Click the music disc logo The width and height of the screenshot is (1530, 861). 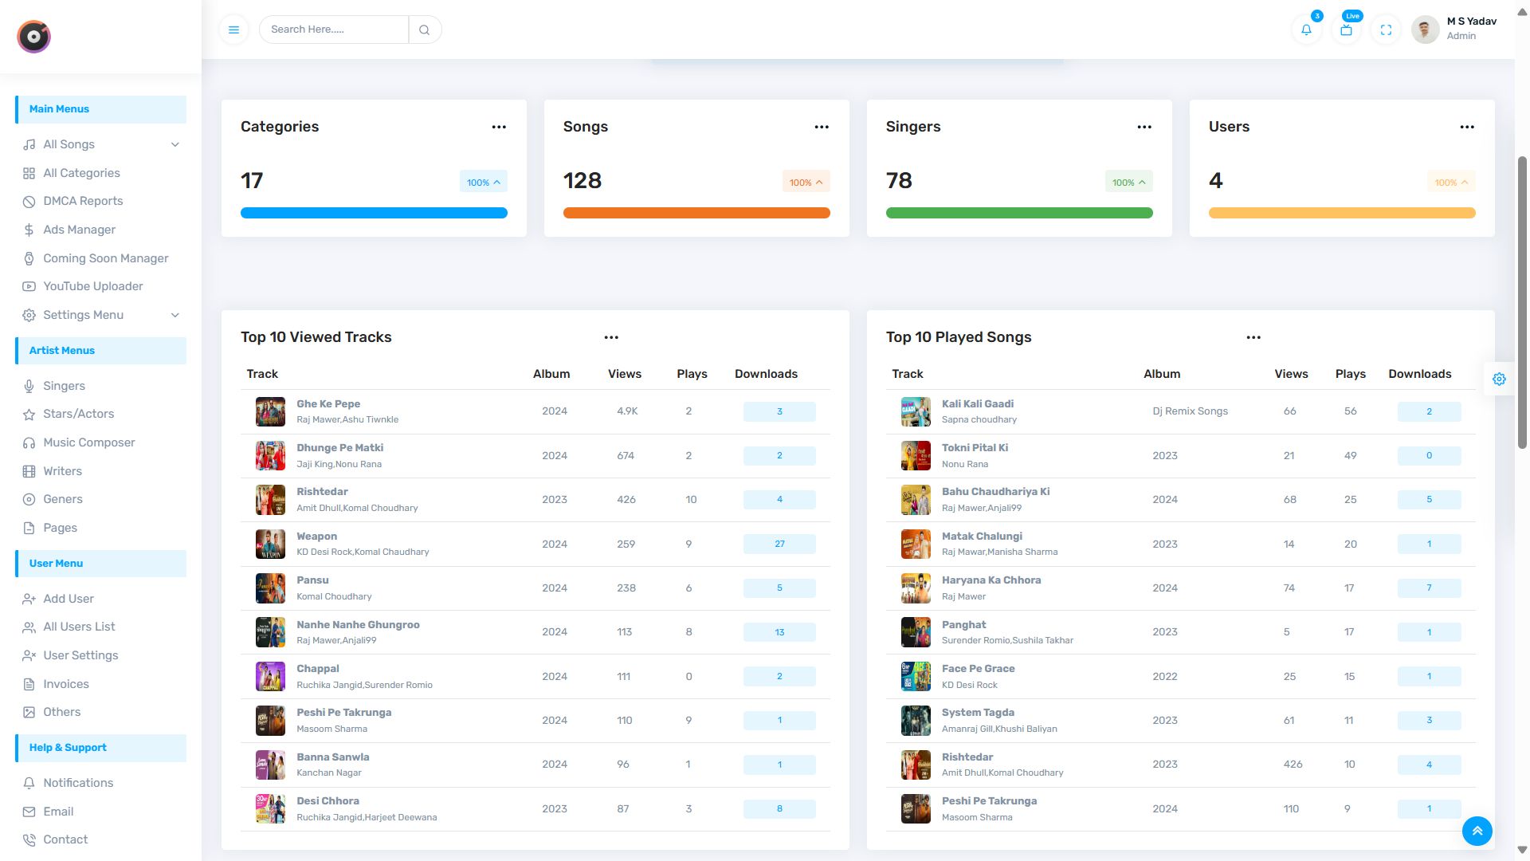[x=33, y=37]
